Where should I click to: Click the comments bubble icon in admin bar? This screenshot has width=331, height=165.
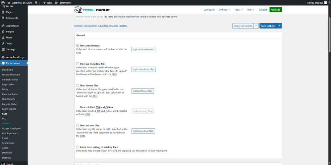pyautogui.click(x=36, y=3)
